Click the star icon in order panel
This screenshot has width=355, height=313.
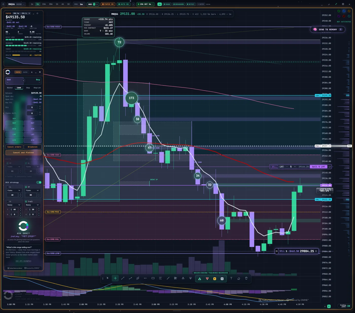click(32, 72)
